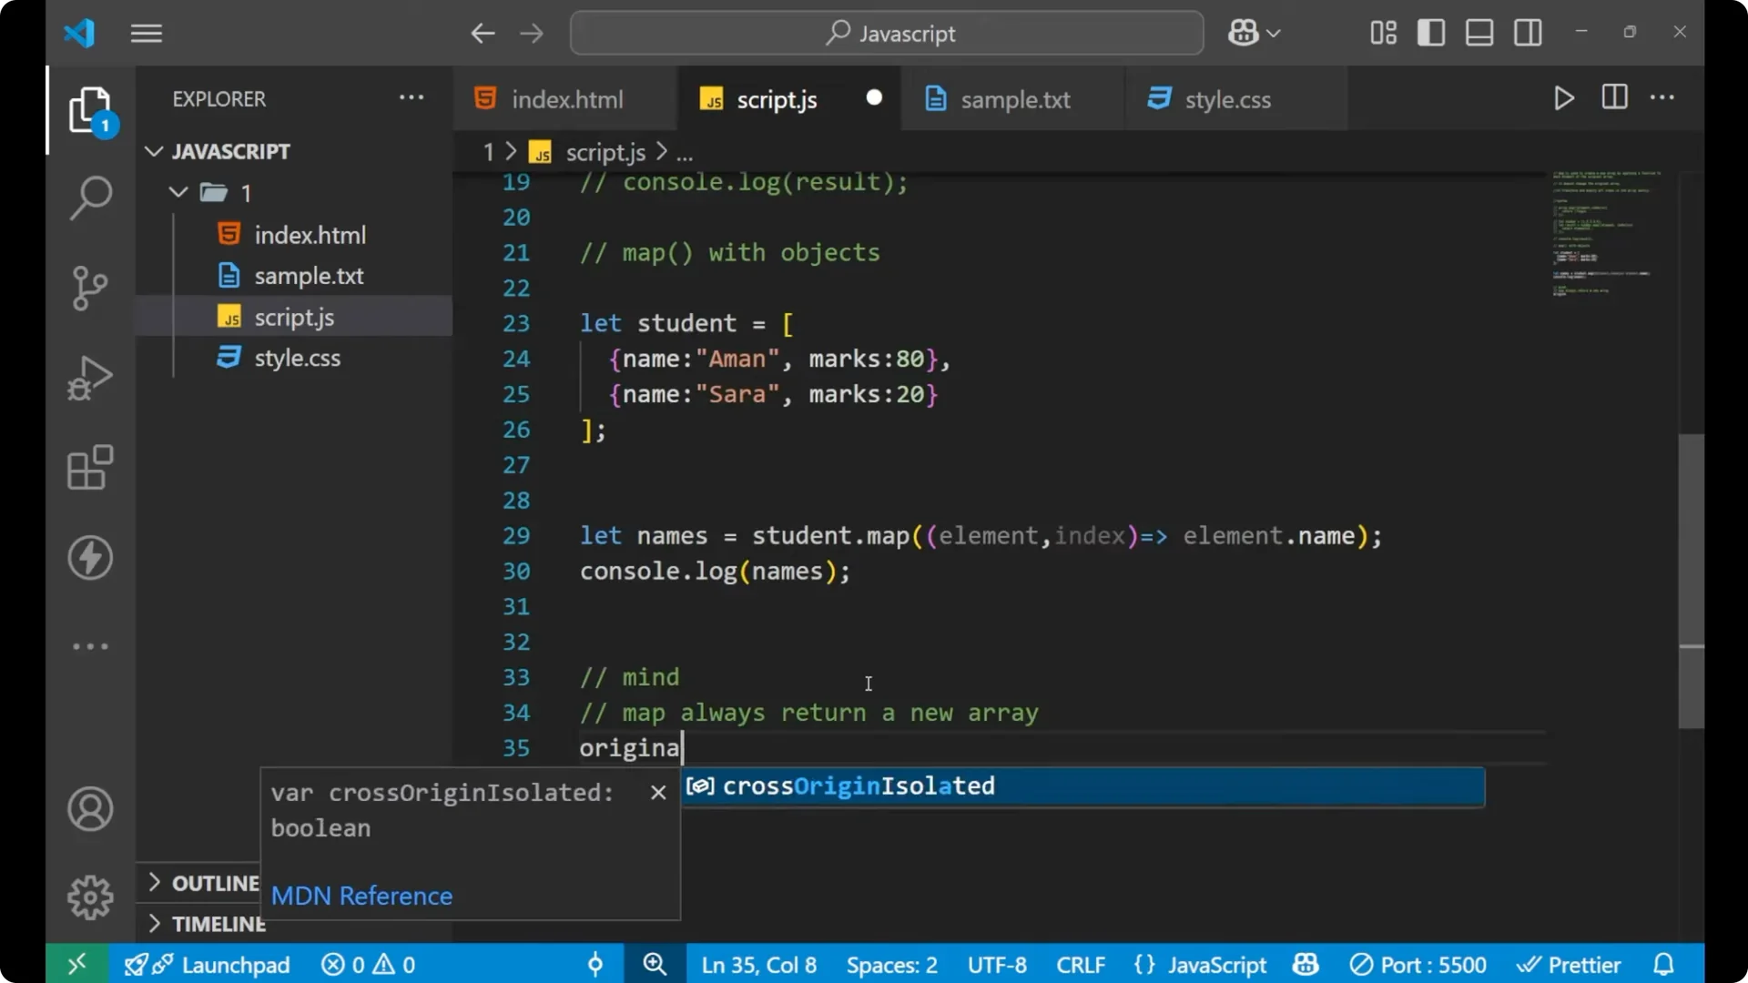This screenshot has height=983, width=1748.
Task: Toggle the secondary sidebar
Action: pyautogui.click(x=1527, y=33)
